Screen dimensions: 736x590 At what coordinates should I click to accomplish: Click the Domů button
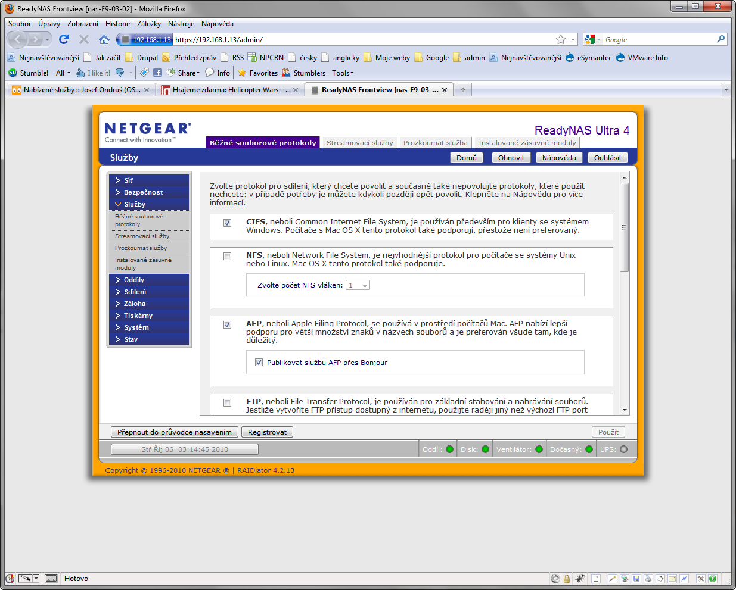(x=467, y=158)
